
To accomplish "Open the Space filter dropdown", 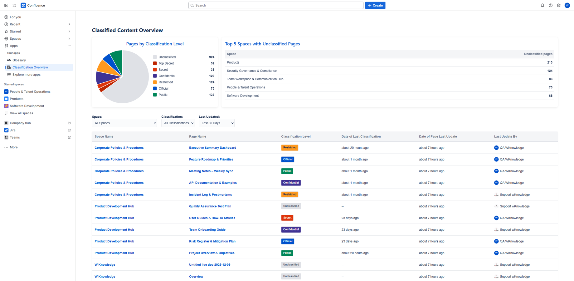I will coord(124,123).
